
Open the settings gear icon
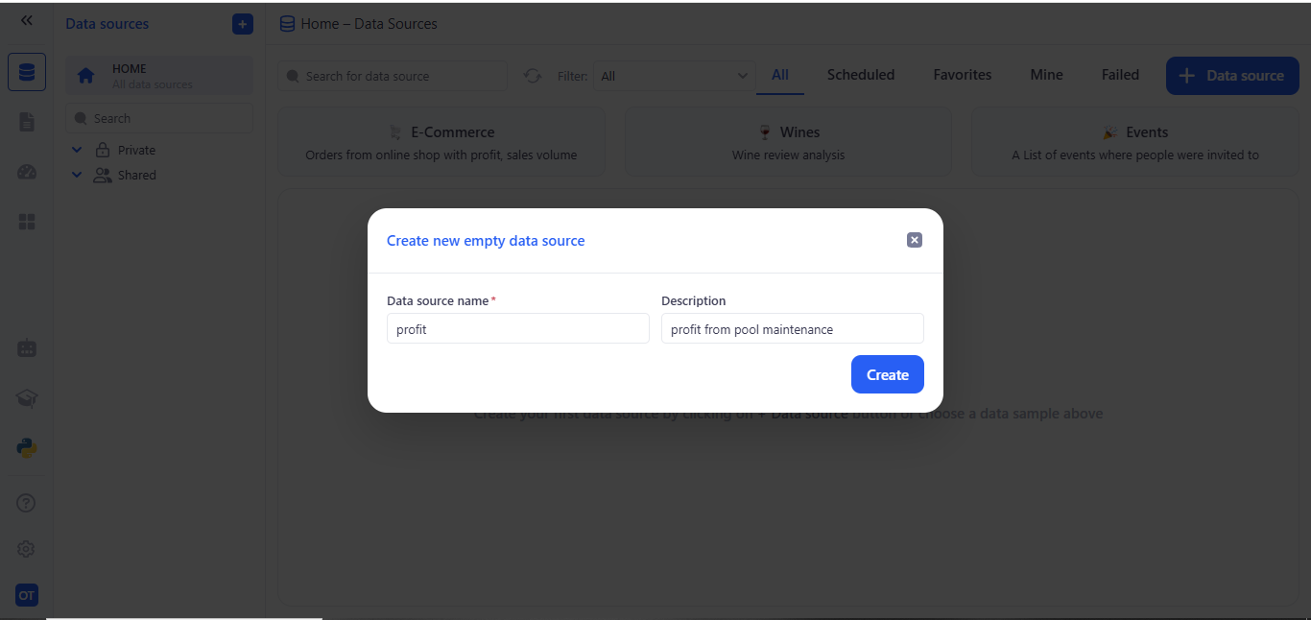coord(27,549)
